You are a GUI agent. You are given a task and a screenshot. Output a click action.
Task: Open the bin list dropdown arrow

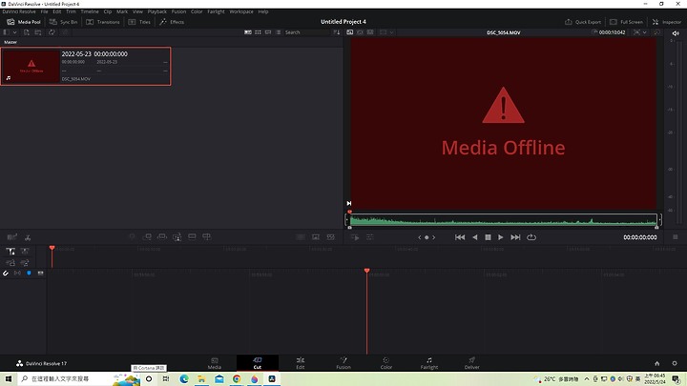[15, 32]
